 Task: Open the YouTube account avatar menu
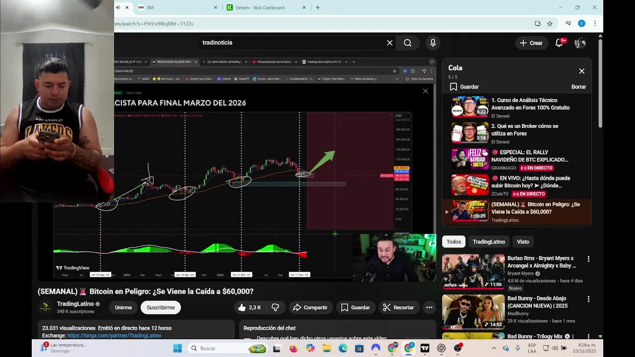click(x=580, y=43)
